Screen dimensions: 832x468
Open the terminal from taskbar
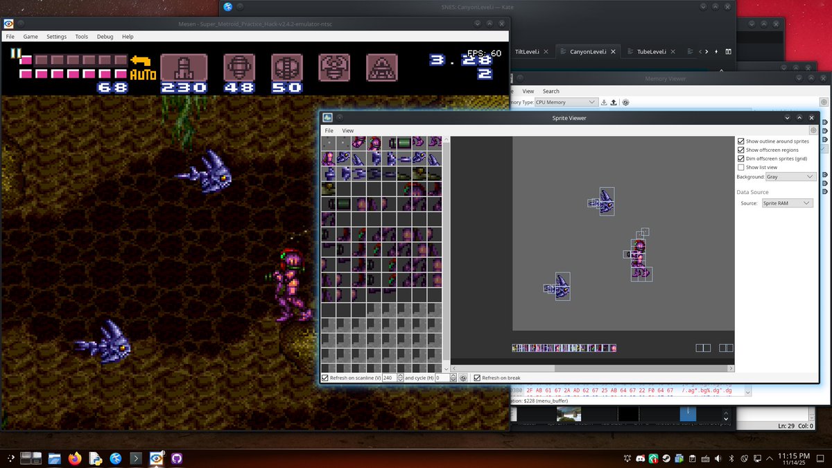[x=136, y=458]
